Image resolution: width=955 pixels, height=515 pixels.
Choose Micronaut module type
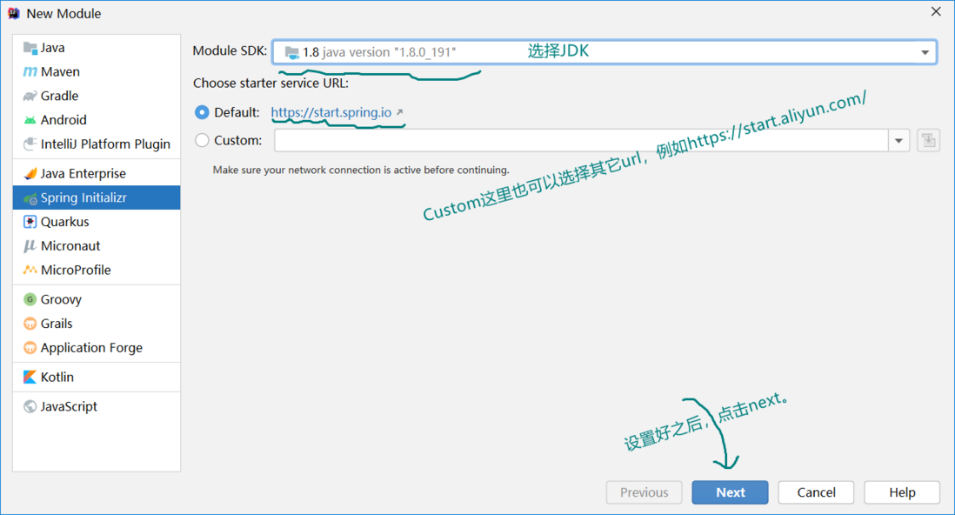click(x=97, y=246)
